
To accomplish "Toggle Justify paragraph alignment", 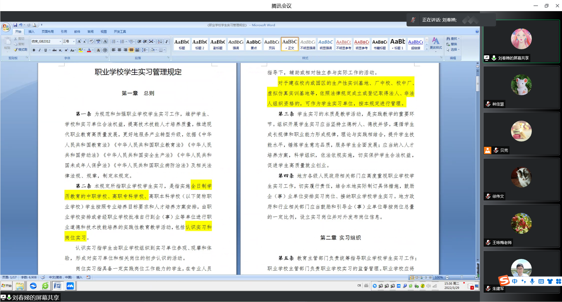I will coord(131,50).
